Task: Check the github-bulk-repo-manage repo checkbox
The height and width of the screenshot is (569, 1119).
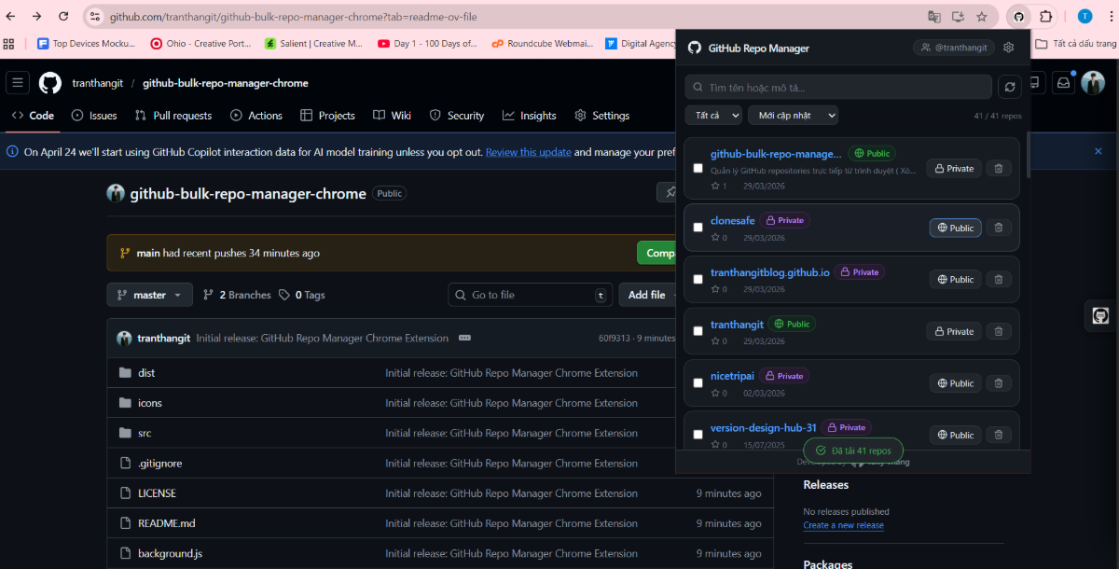Action: pos(698,169)
